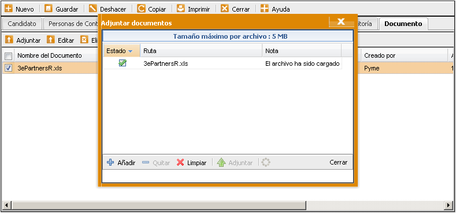Click the 'Tamaño máximo por archivo : 5 MB' banner
Screen dimensions: 456x213
click(227, 36)
